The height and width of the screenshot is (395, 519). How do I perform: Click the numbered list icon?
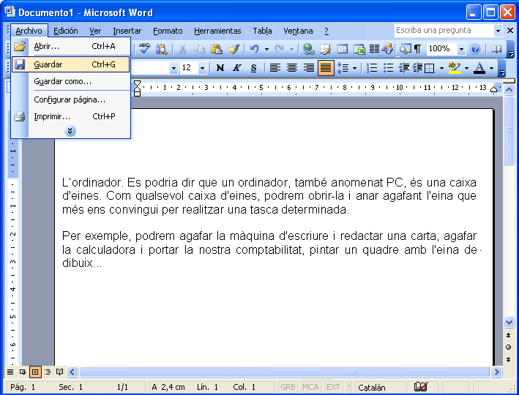(372, 68)
